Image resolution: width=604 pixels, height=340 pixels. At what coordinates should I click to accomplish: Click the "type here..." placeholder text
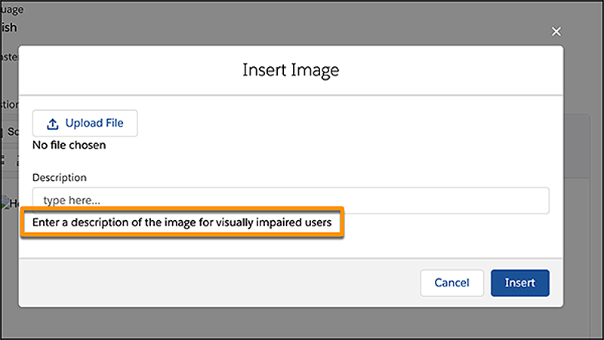72,201
